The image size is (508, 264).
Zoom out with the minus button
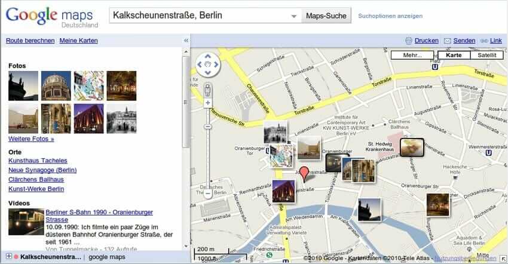pyautogui.click(x=208, y=194)
